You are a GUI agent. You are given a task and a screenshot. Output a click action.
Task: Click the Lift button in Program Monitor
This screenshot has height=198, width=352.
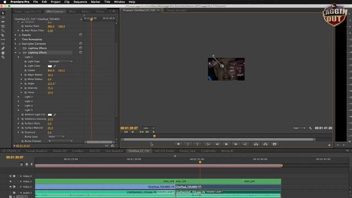click(x=256, y=144)
